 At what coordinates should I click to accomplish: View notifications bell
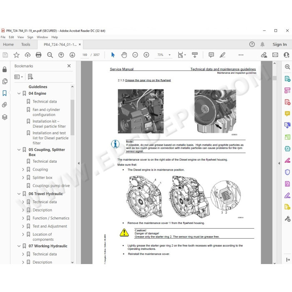coord(262,44)
